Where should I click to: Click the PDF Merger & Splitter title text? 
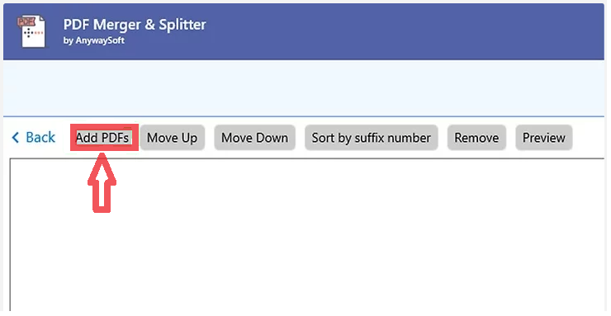click(135, 25)
